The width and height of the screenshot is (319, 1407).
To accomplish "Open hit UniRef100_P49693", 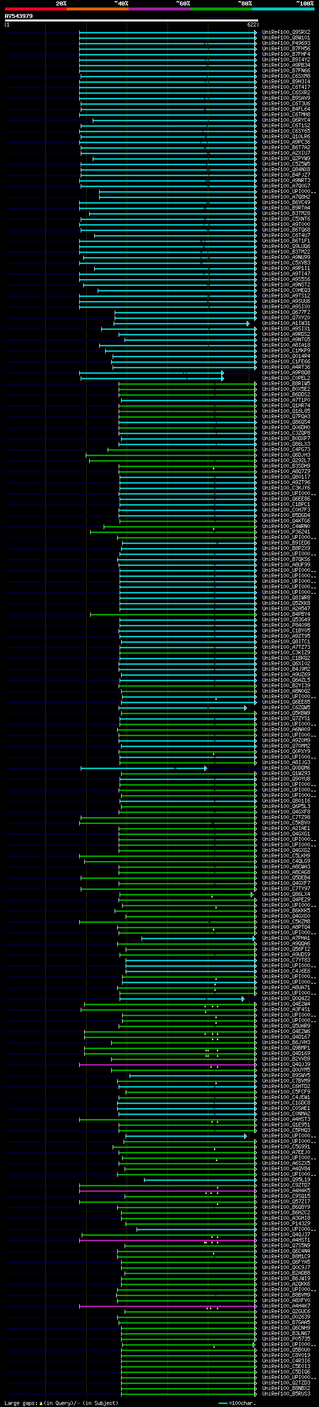I will 286,43.
